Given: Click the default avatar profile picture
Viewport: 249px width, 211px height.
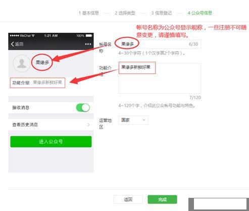Looking at the screenshot, I should point(22,63).
